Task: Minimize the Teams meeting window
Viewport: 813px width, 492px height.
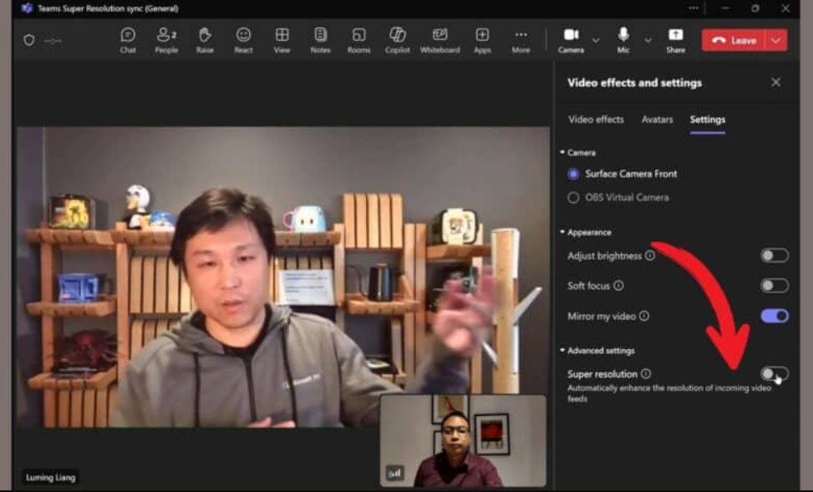Action: pyautogui.click(x=725, y=8)
